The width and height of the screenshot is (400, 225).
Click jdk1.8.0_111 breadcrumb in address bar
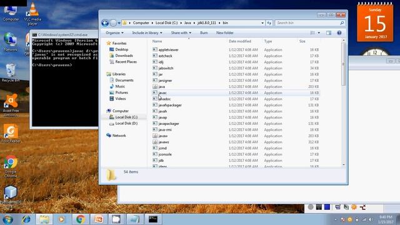point(207,23)
